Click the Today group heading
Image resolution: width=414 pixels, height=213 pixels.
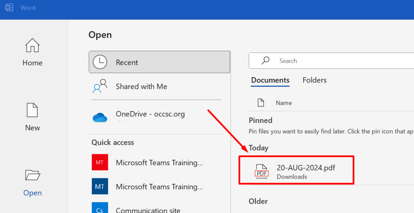point(258,148)
